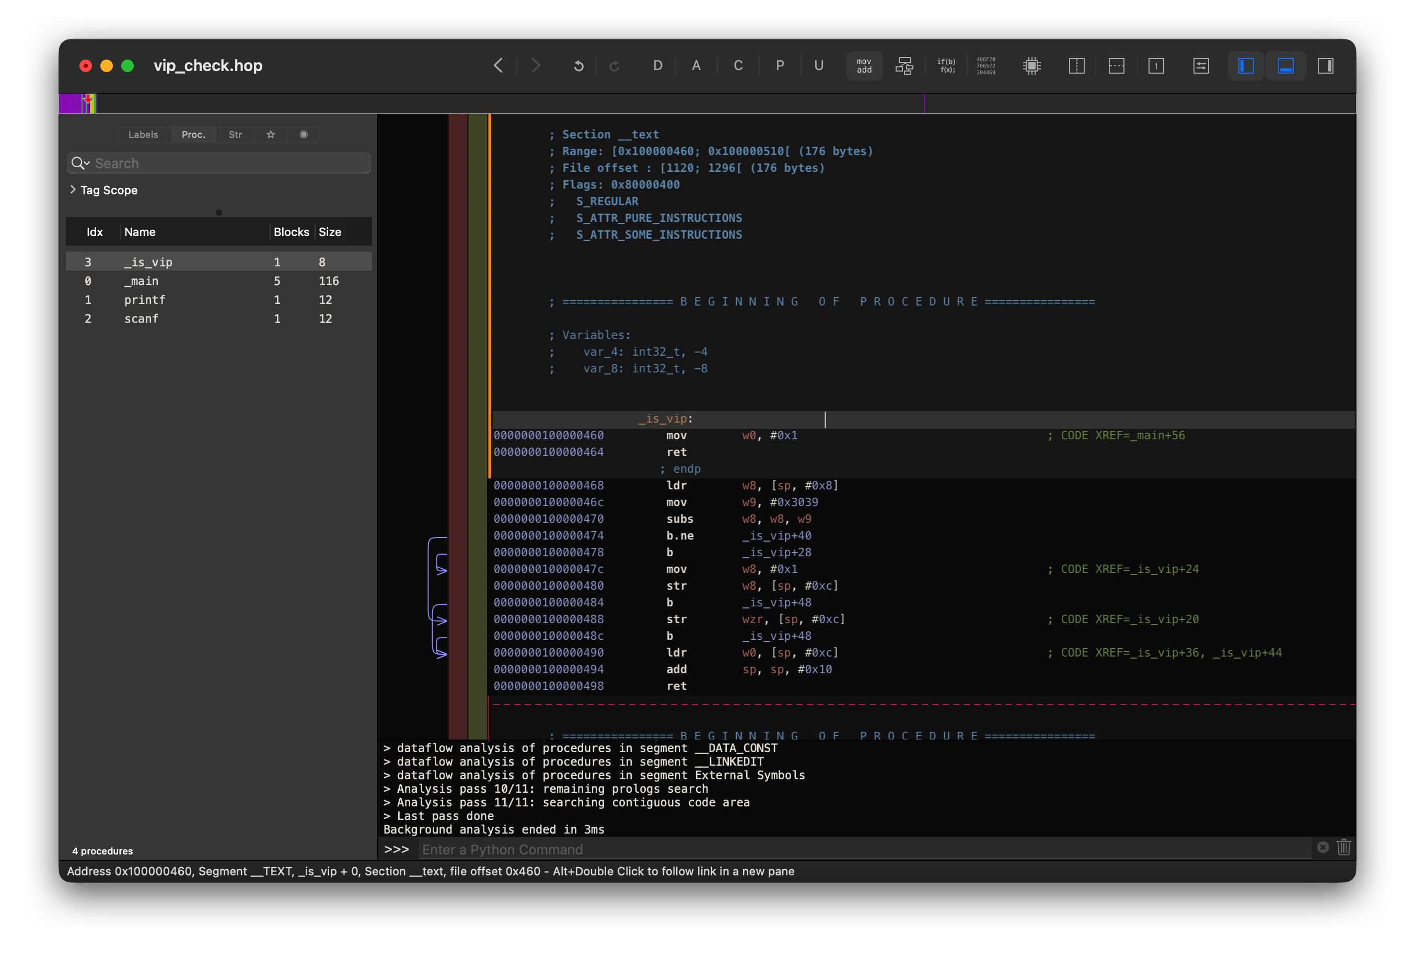Image resolution: width=1415 pixels, height=961 pixels.
Task: Navigate back with left chevron
Action: [498, 66]
